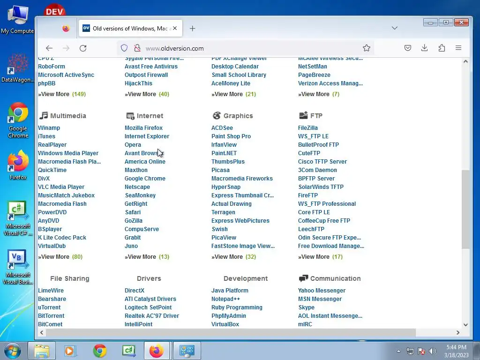The image size is (480, 360).
Task: Expand the View More (149) link
Action: tap(62, 94)
